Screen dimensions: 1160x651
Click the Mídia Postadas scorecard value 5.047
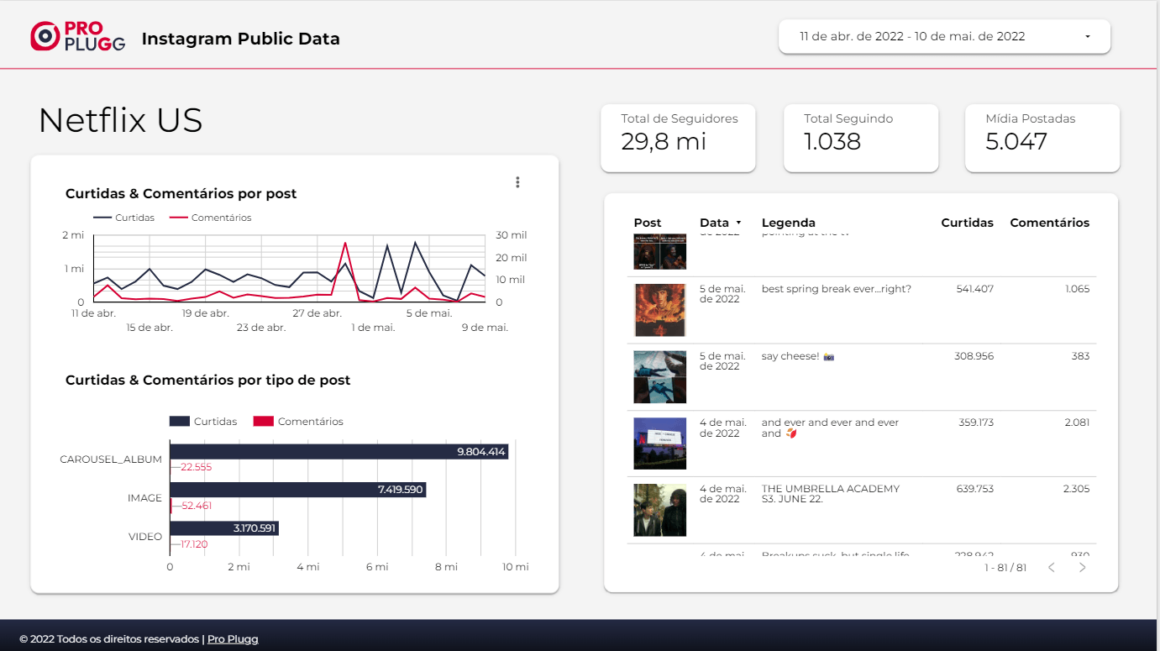(x=1016, y=141)
